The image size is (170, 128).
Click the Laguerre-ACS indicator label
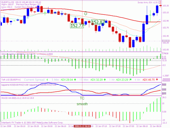pyautogui.click(x=29, y=85)
